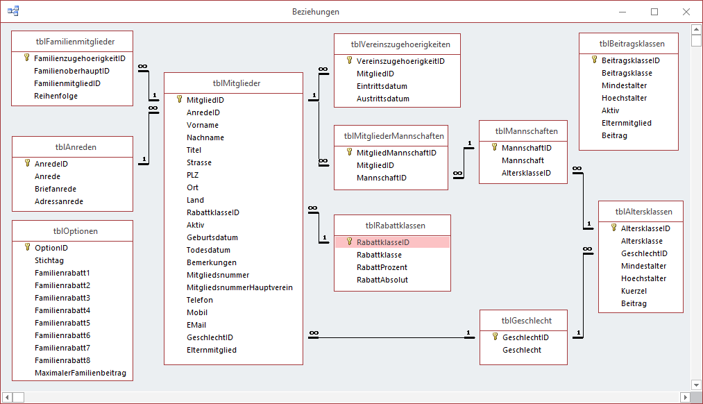Click the Geschlecht field in tblGeschlecht
This screenshot has height=404, width=703.
coord(522,350)
